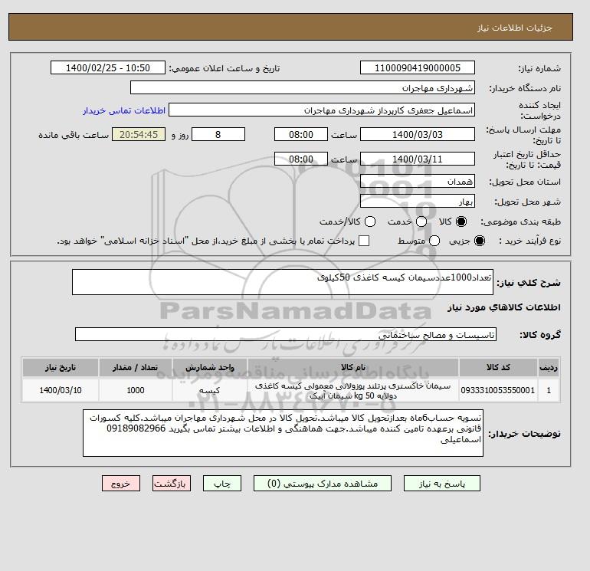Screen dimensions: 590x571
Task: Click the کد کالا column header
Action: coord(498,367)
